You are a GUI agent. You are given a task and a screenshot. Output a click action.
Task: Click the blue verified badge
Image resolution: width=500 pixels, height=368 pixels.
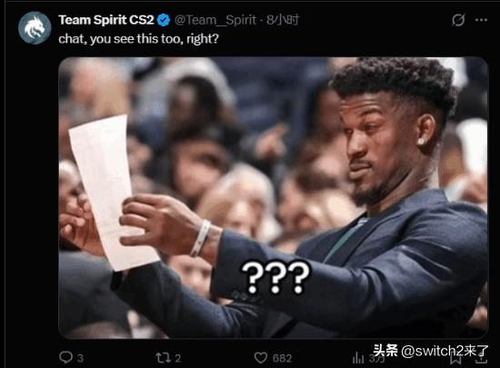pos(165,20)
